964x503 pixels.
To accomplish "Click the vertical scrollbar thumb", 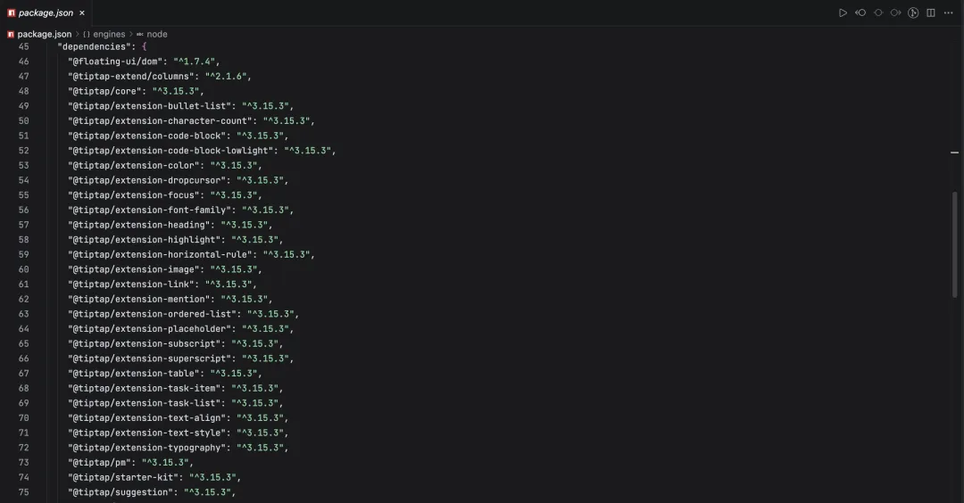I will (955, 244).
